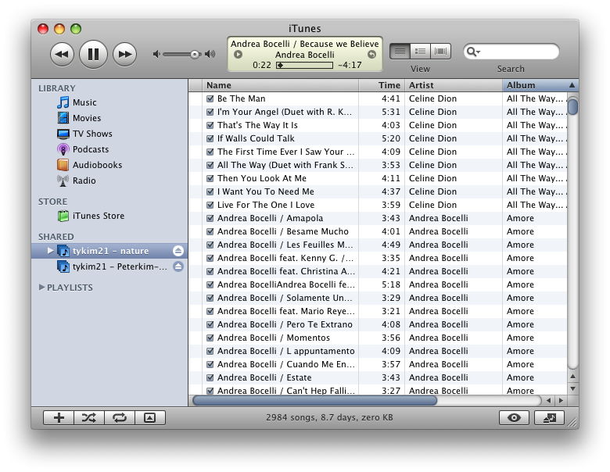Click the small play arrow icon in now-playing display
This screenshot has width=610, height=472.
[238, 55]
